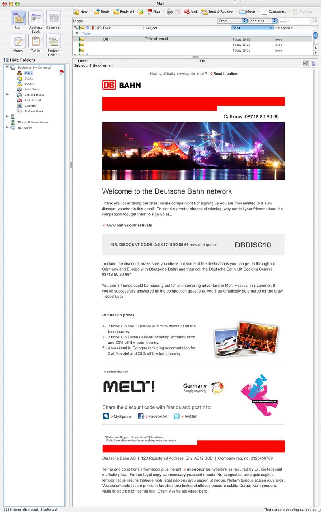321x512 pixels.
Task: Click the Print toolbar icon
Action: point(170,11)
